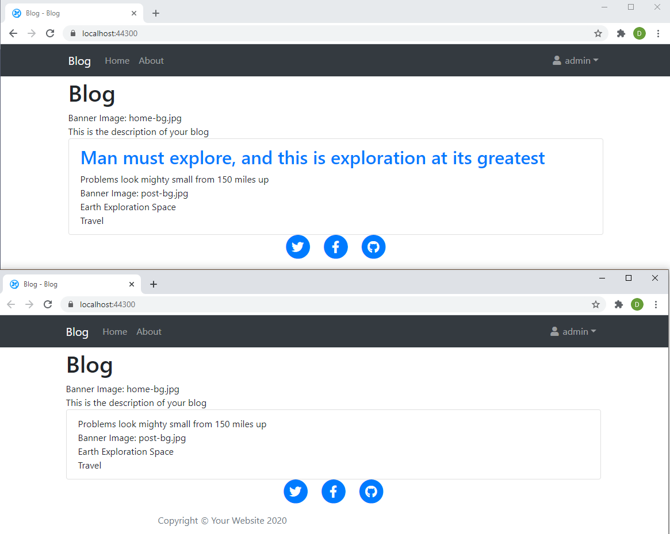Open extensions puzzle icon in top window

(x=621, y=33)
